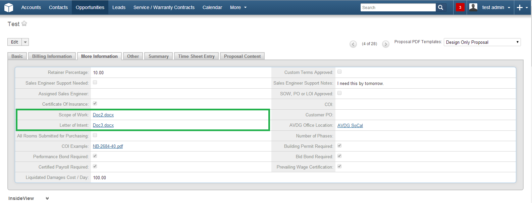Toggle Custom Terms Approved checkbox
The height and width of the screenshot is (203, 532).
(x=339, y=72)
